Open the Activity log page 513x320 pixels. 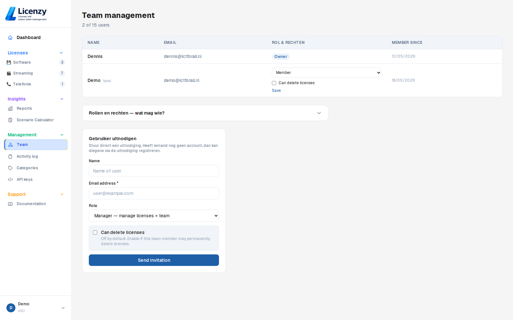point(36,156)
